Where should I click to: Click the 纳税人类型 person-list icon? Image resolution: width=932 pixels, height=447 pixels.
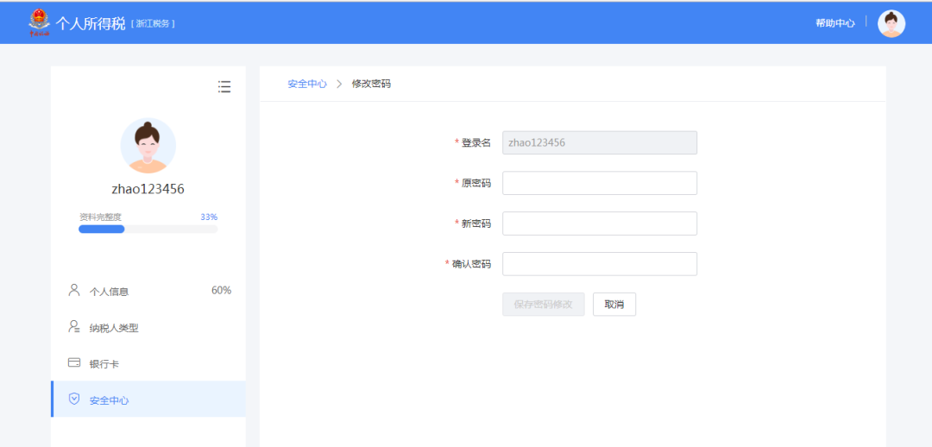click(x=74, y=327)
